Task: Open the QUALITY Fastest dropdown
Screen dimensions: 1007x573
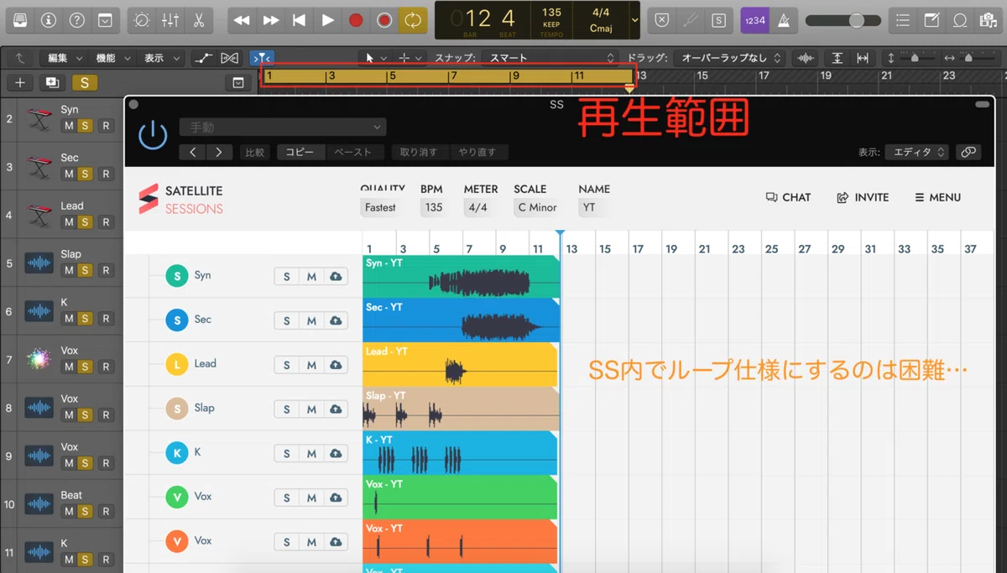Action: coord(383,207)
